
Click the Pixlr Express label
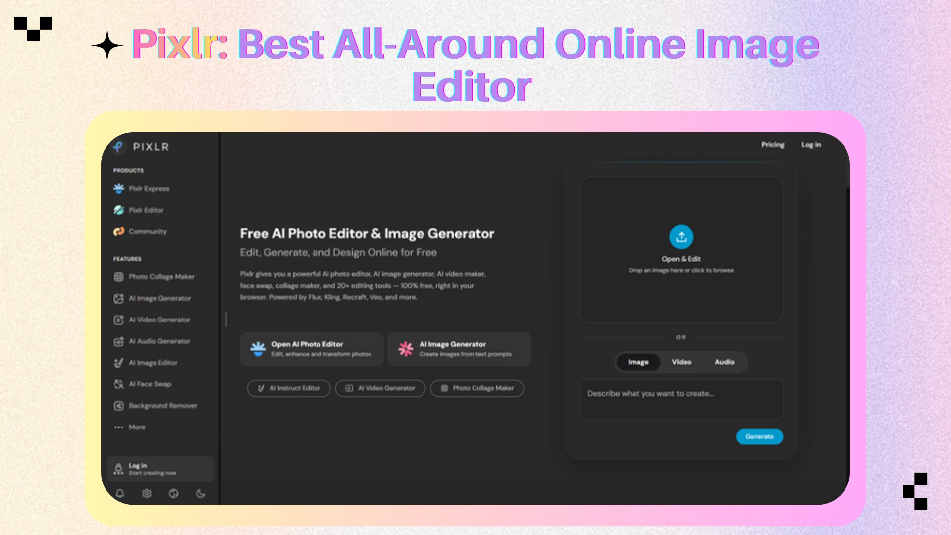tap(149, 189)
